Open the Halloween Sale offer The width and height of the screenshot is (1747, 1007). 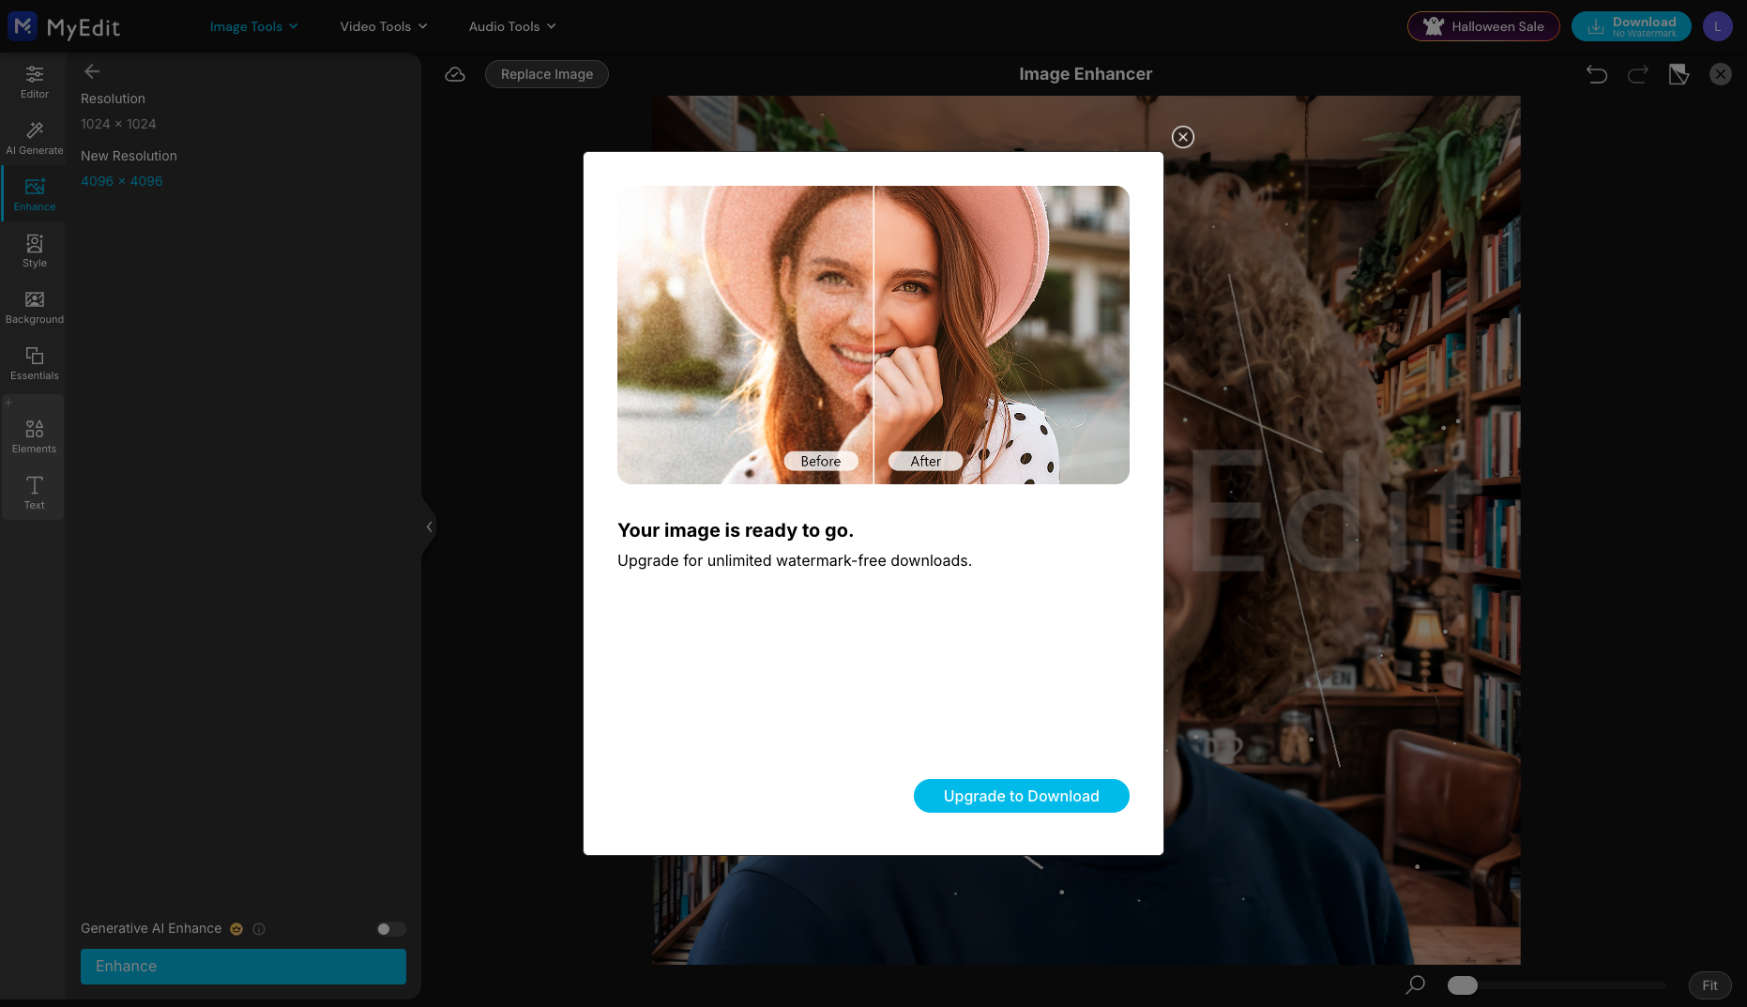[1483, 26]
